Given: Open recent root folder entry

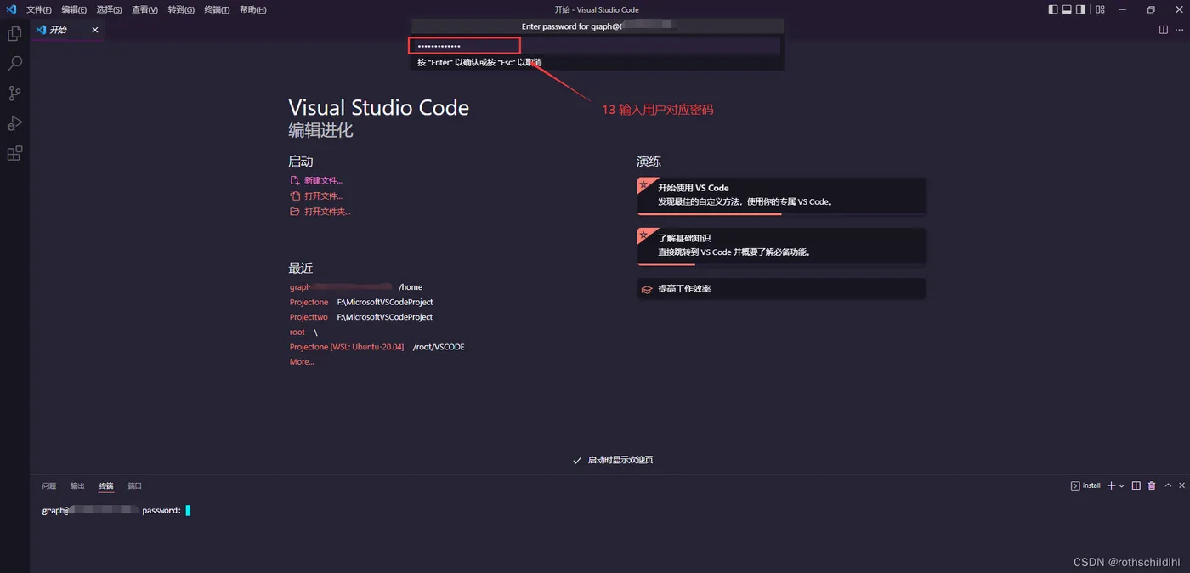Looking at the screenshot, I should point(297,332).
